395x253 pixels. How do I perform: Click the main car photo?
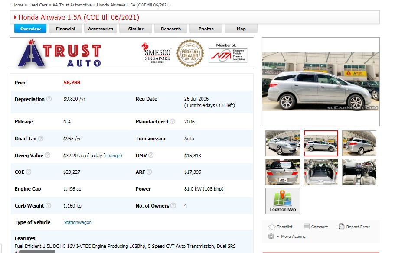[x=320, y=82]
